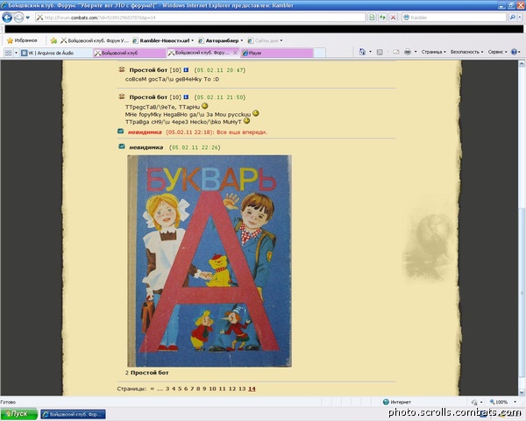Click the Rambler search box
The height and width of the screenshot is (421, 526).
pyautogui.click(x=454, y=18)
